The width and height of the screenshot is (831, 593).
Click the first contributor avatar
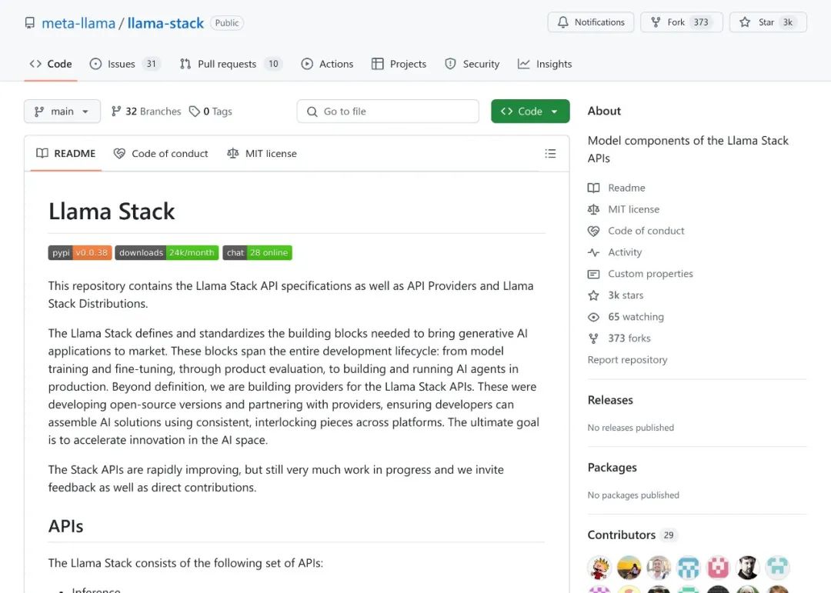(600, 568)
